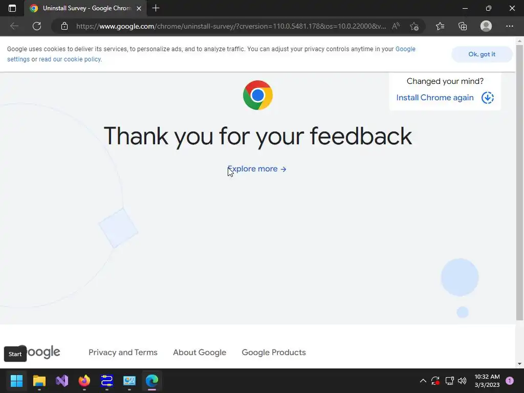Open the browser profile avatar
524x393 pixels.
tap(486, 26)
